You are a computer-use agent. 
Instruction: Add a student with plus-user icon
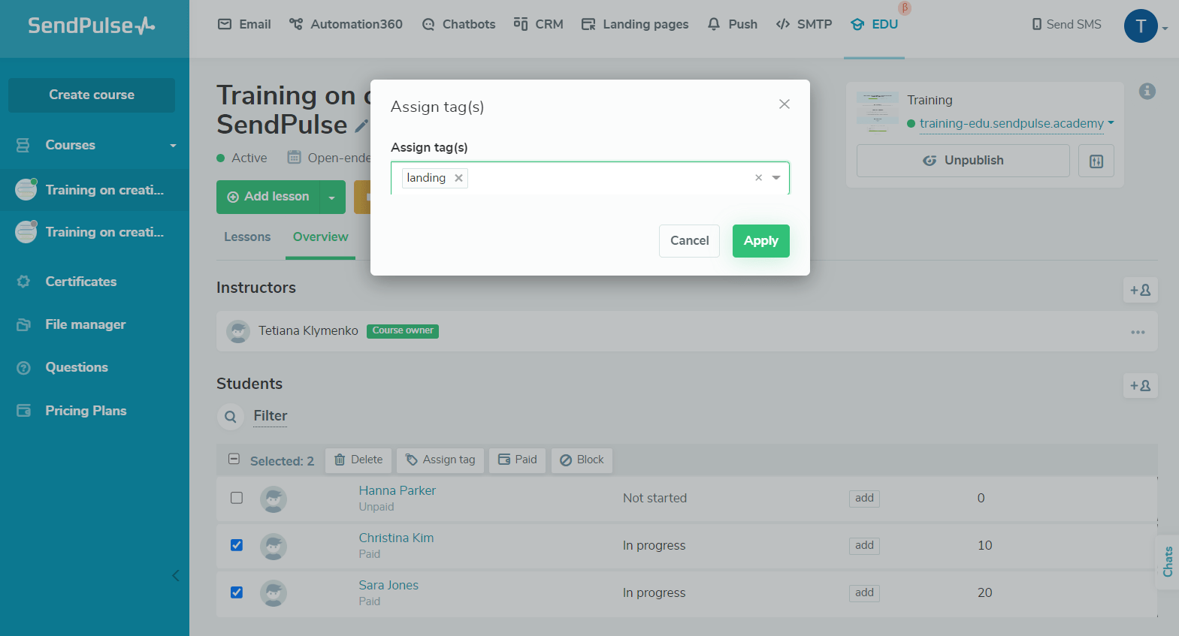[1140, 386]
